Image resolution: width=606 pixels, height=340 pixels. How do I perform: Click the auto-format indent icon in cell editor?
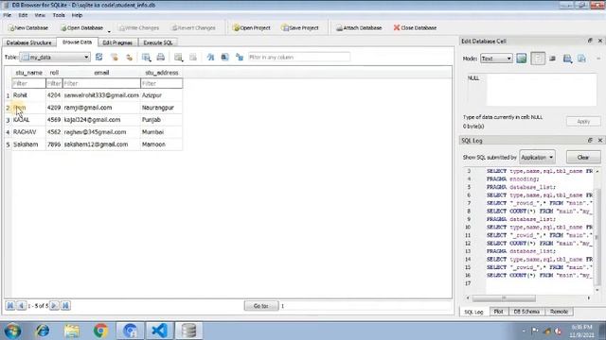tap(552, 59)
